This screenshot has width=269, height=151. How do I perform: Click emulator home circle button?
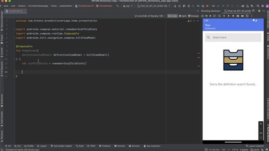click(x=229, y=16)
